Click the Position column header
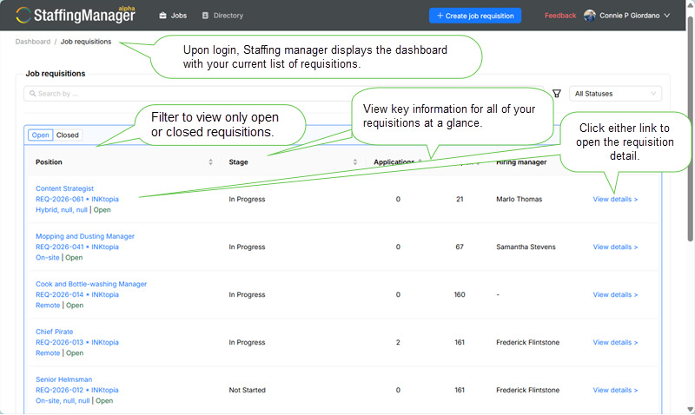The height and width of the screenshot is (415, 695). (49, 162)
